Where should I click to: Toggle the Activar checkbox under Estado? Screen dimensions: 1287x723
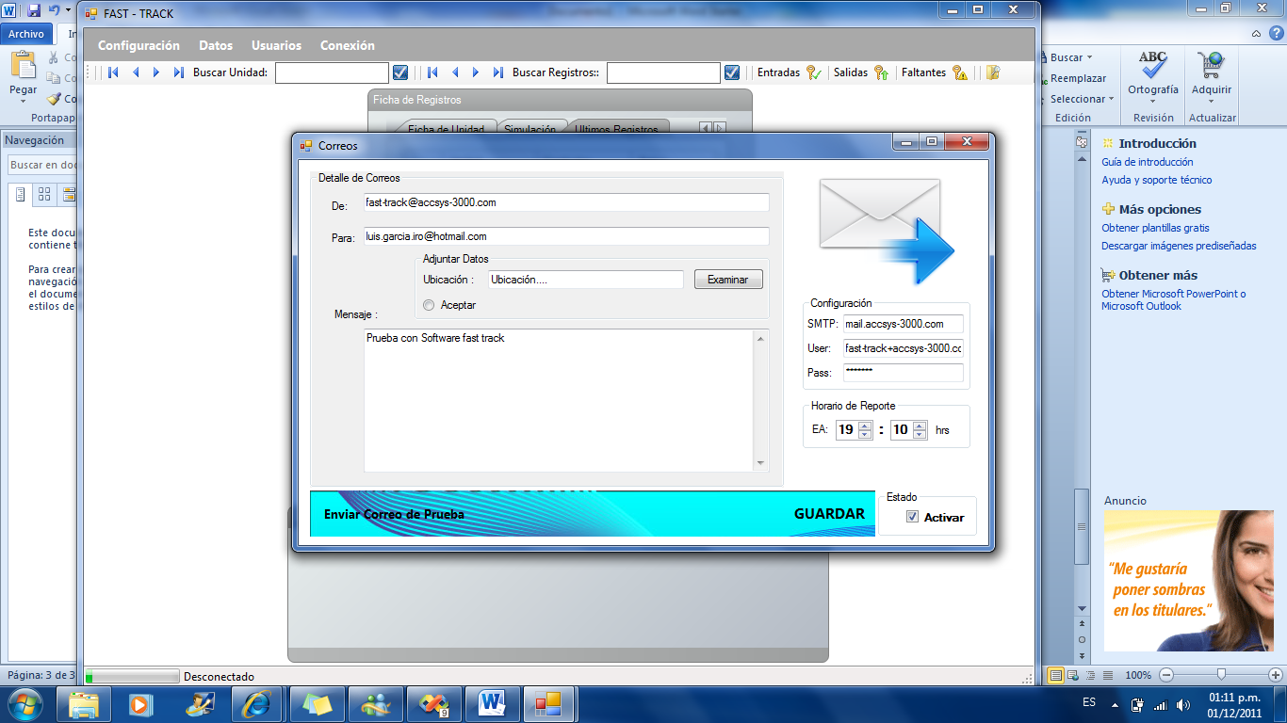pos(912,517)
